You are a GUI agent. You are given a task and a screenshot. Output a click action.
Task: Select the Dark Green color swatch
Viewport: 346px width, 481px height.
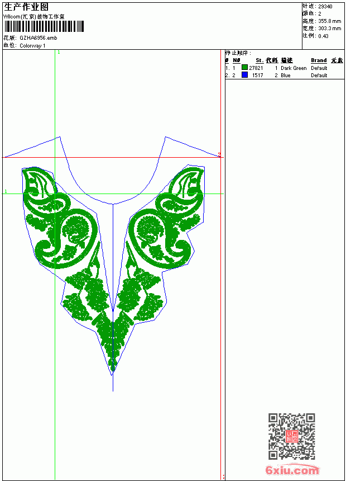coord(244,68)
